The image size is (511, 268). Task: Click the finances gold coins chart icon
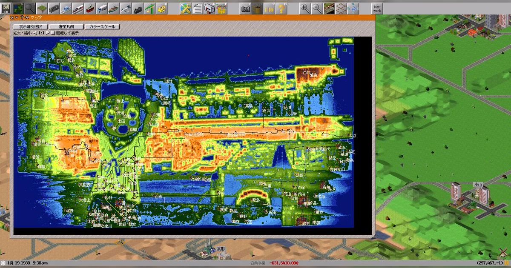221,8
